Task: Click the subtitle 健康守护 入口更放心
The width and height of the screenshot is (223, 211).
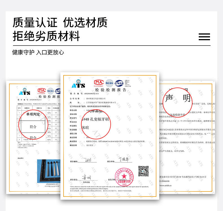Action: 38,52
